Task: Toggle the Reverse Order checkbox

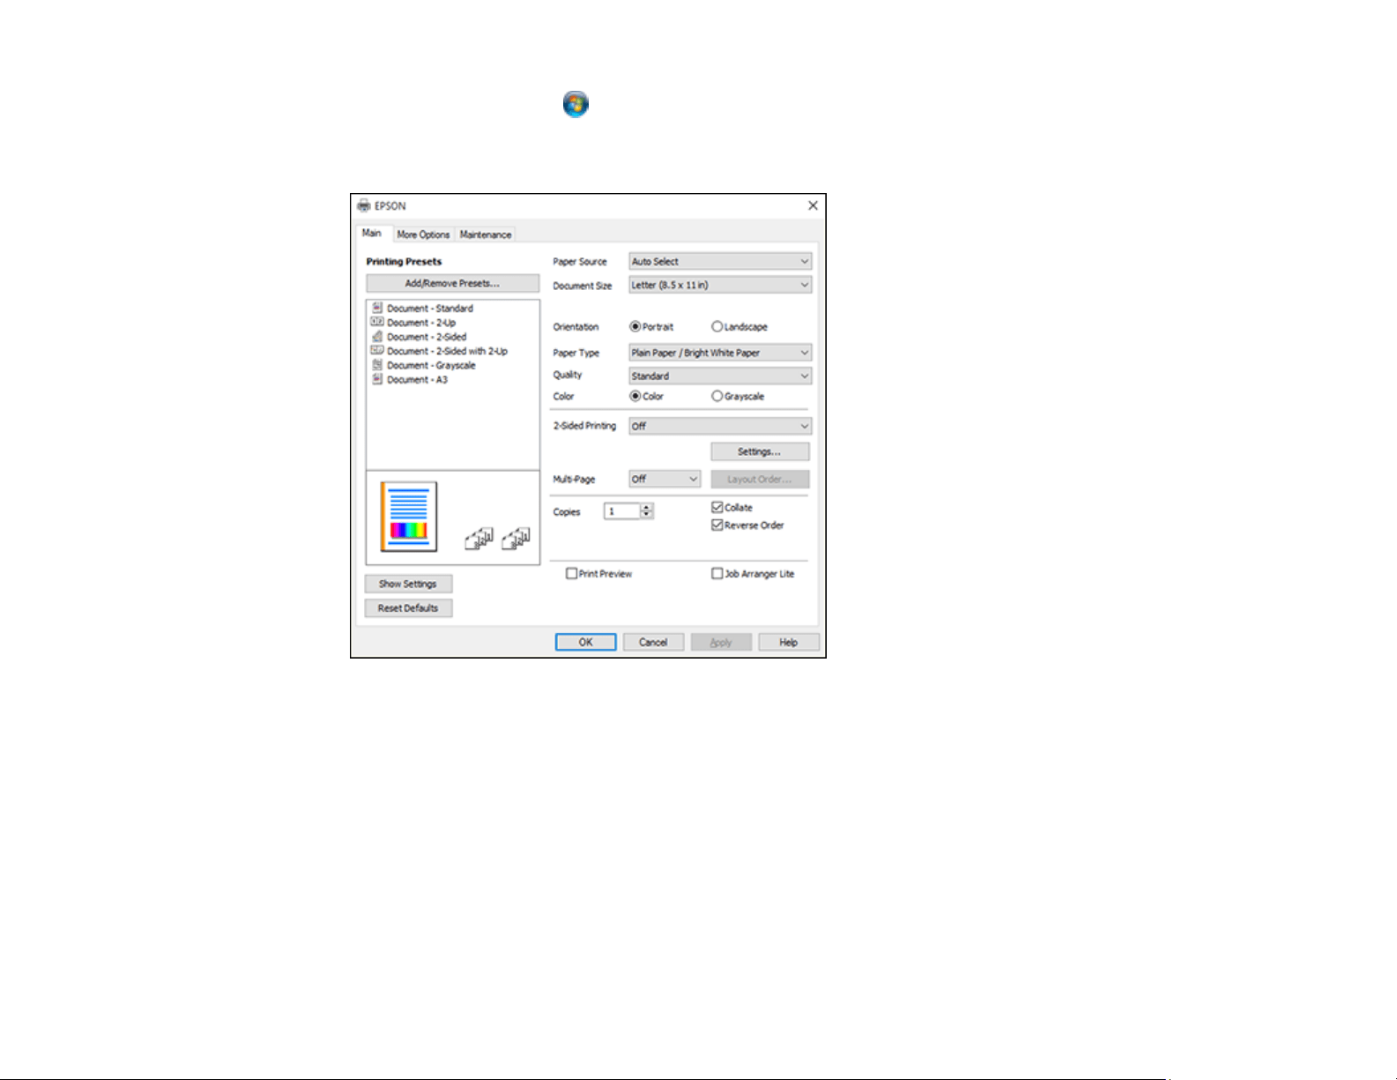Action: 717,525
